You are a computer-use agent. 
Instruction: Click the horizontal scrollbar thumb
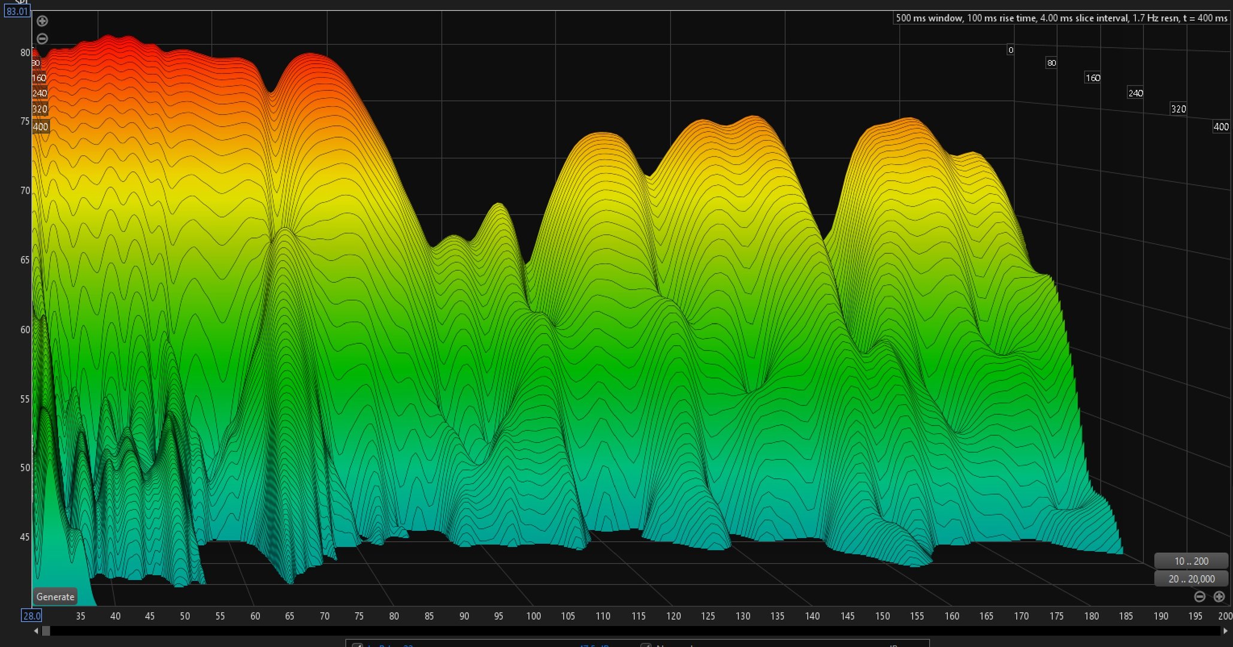(46, 631)
